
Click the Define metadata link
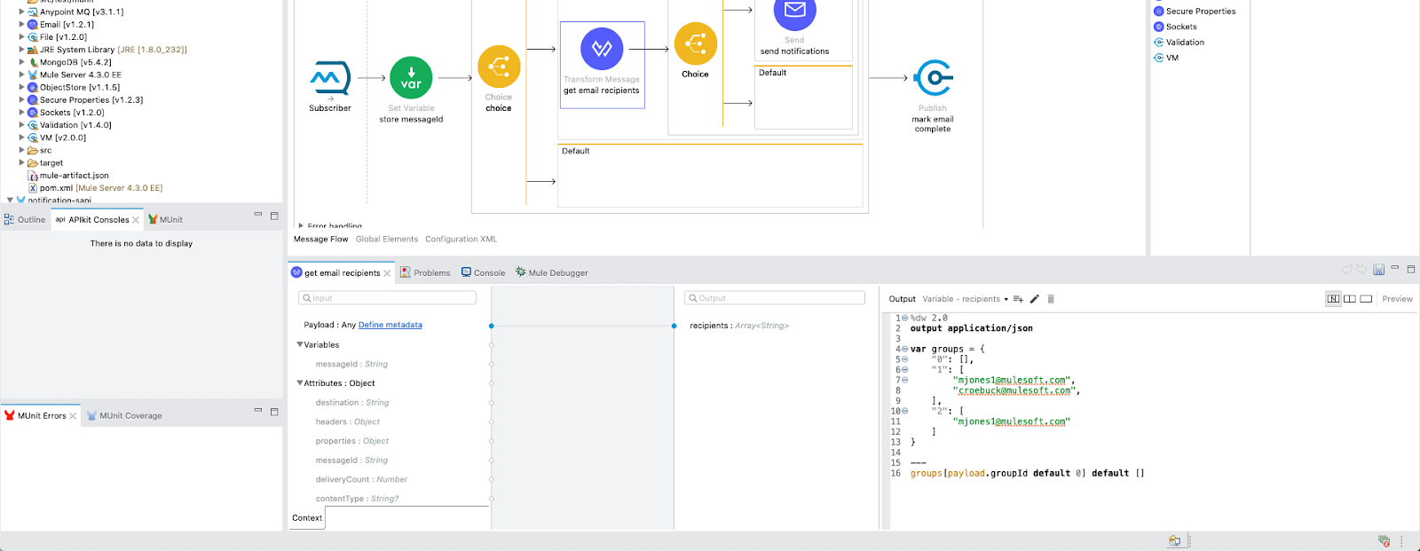pos(390,325)
